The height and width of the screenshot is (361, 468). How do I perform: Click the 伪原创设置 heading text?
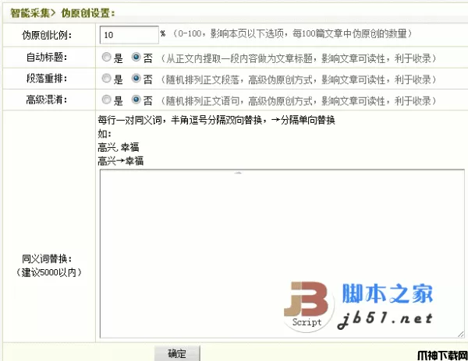point(87,12)
